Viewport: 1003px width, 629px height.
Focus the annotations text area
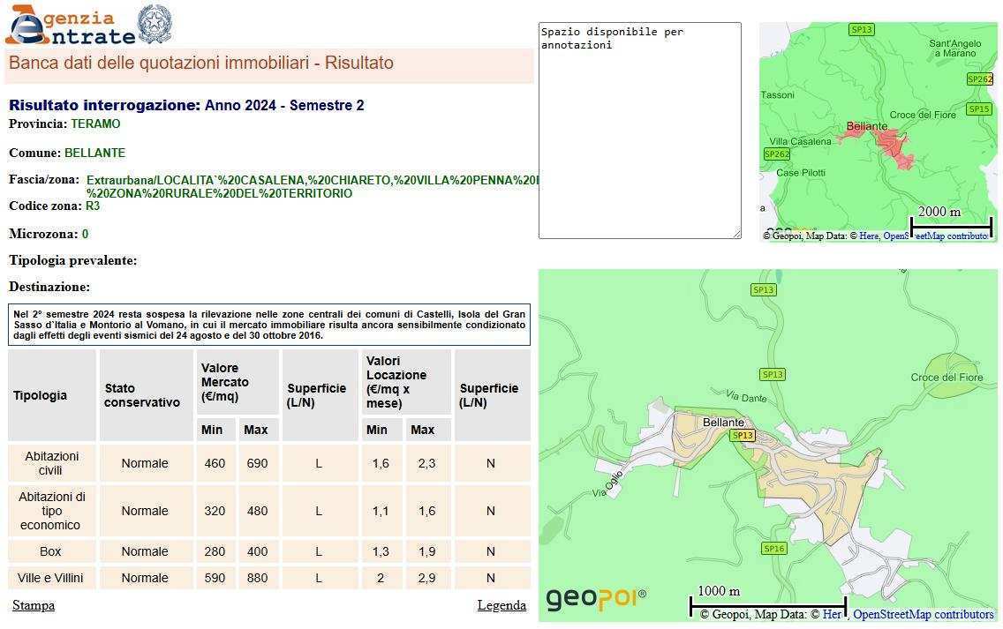point(639,131)
